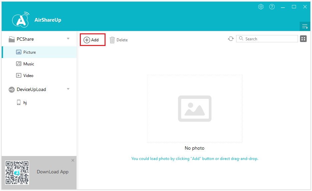The height and width of the screenshot is (191, 312).
Task: Open the settings gear
Action: (x=261, y=7)
